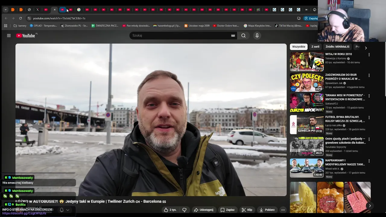Start voice search with the microphone icon
This screenshot has height=217, width=386.
257,36
